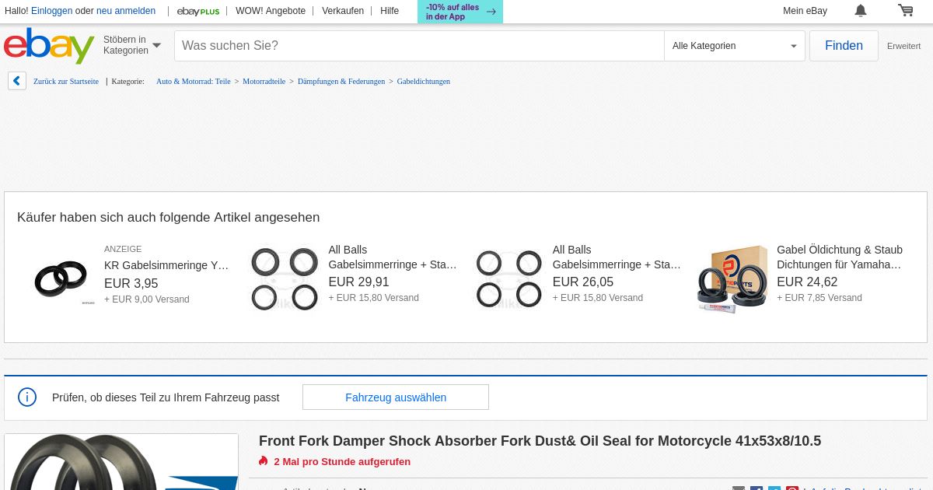933x490 pixels.
Task: Click the back arrow button
Action: [x=17, y=81]
